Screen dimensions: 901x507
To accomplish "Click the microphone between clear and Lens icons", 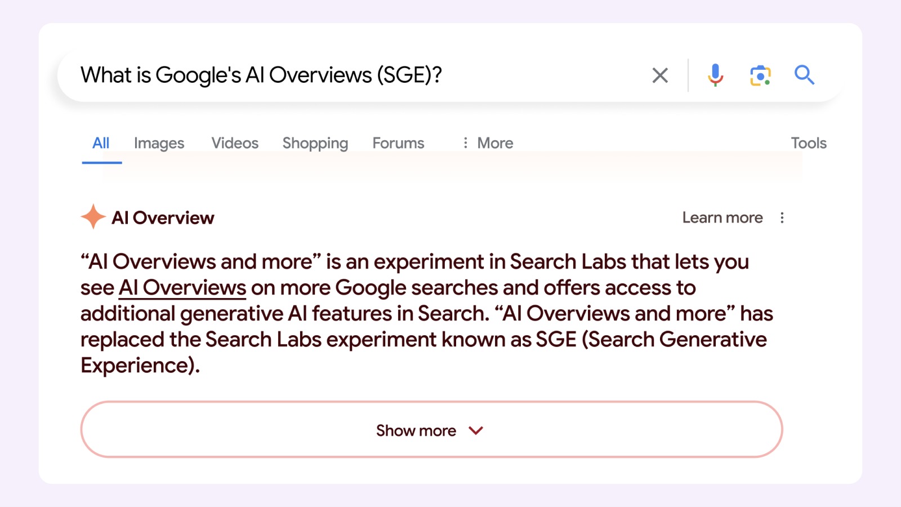I will pos(715,74).
